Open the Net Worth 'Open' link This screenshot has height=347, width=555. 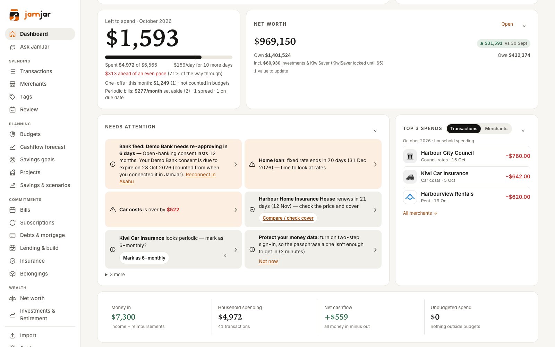(x=507, y=24)
